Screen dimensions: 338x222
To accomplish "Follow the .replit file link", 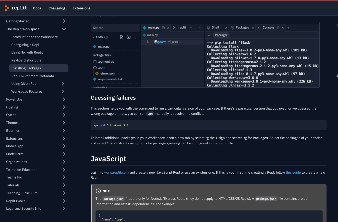I will pos(223,143).
